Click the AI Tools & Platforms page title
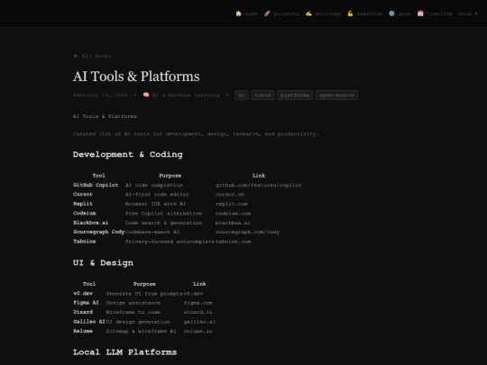Viewport: 487px width, 365px height. [136, 77]
